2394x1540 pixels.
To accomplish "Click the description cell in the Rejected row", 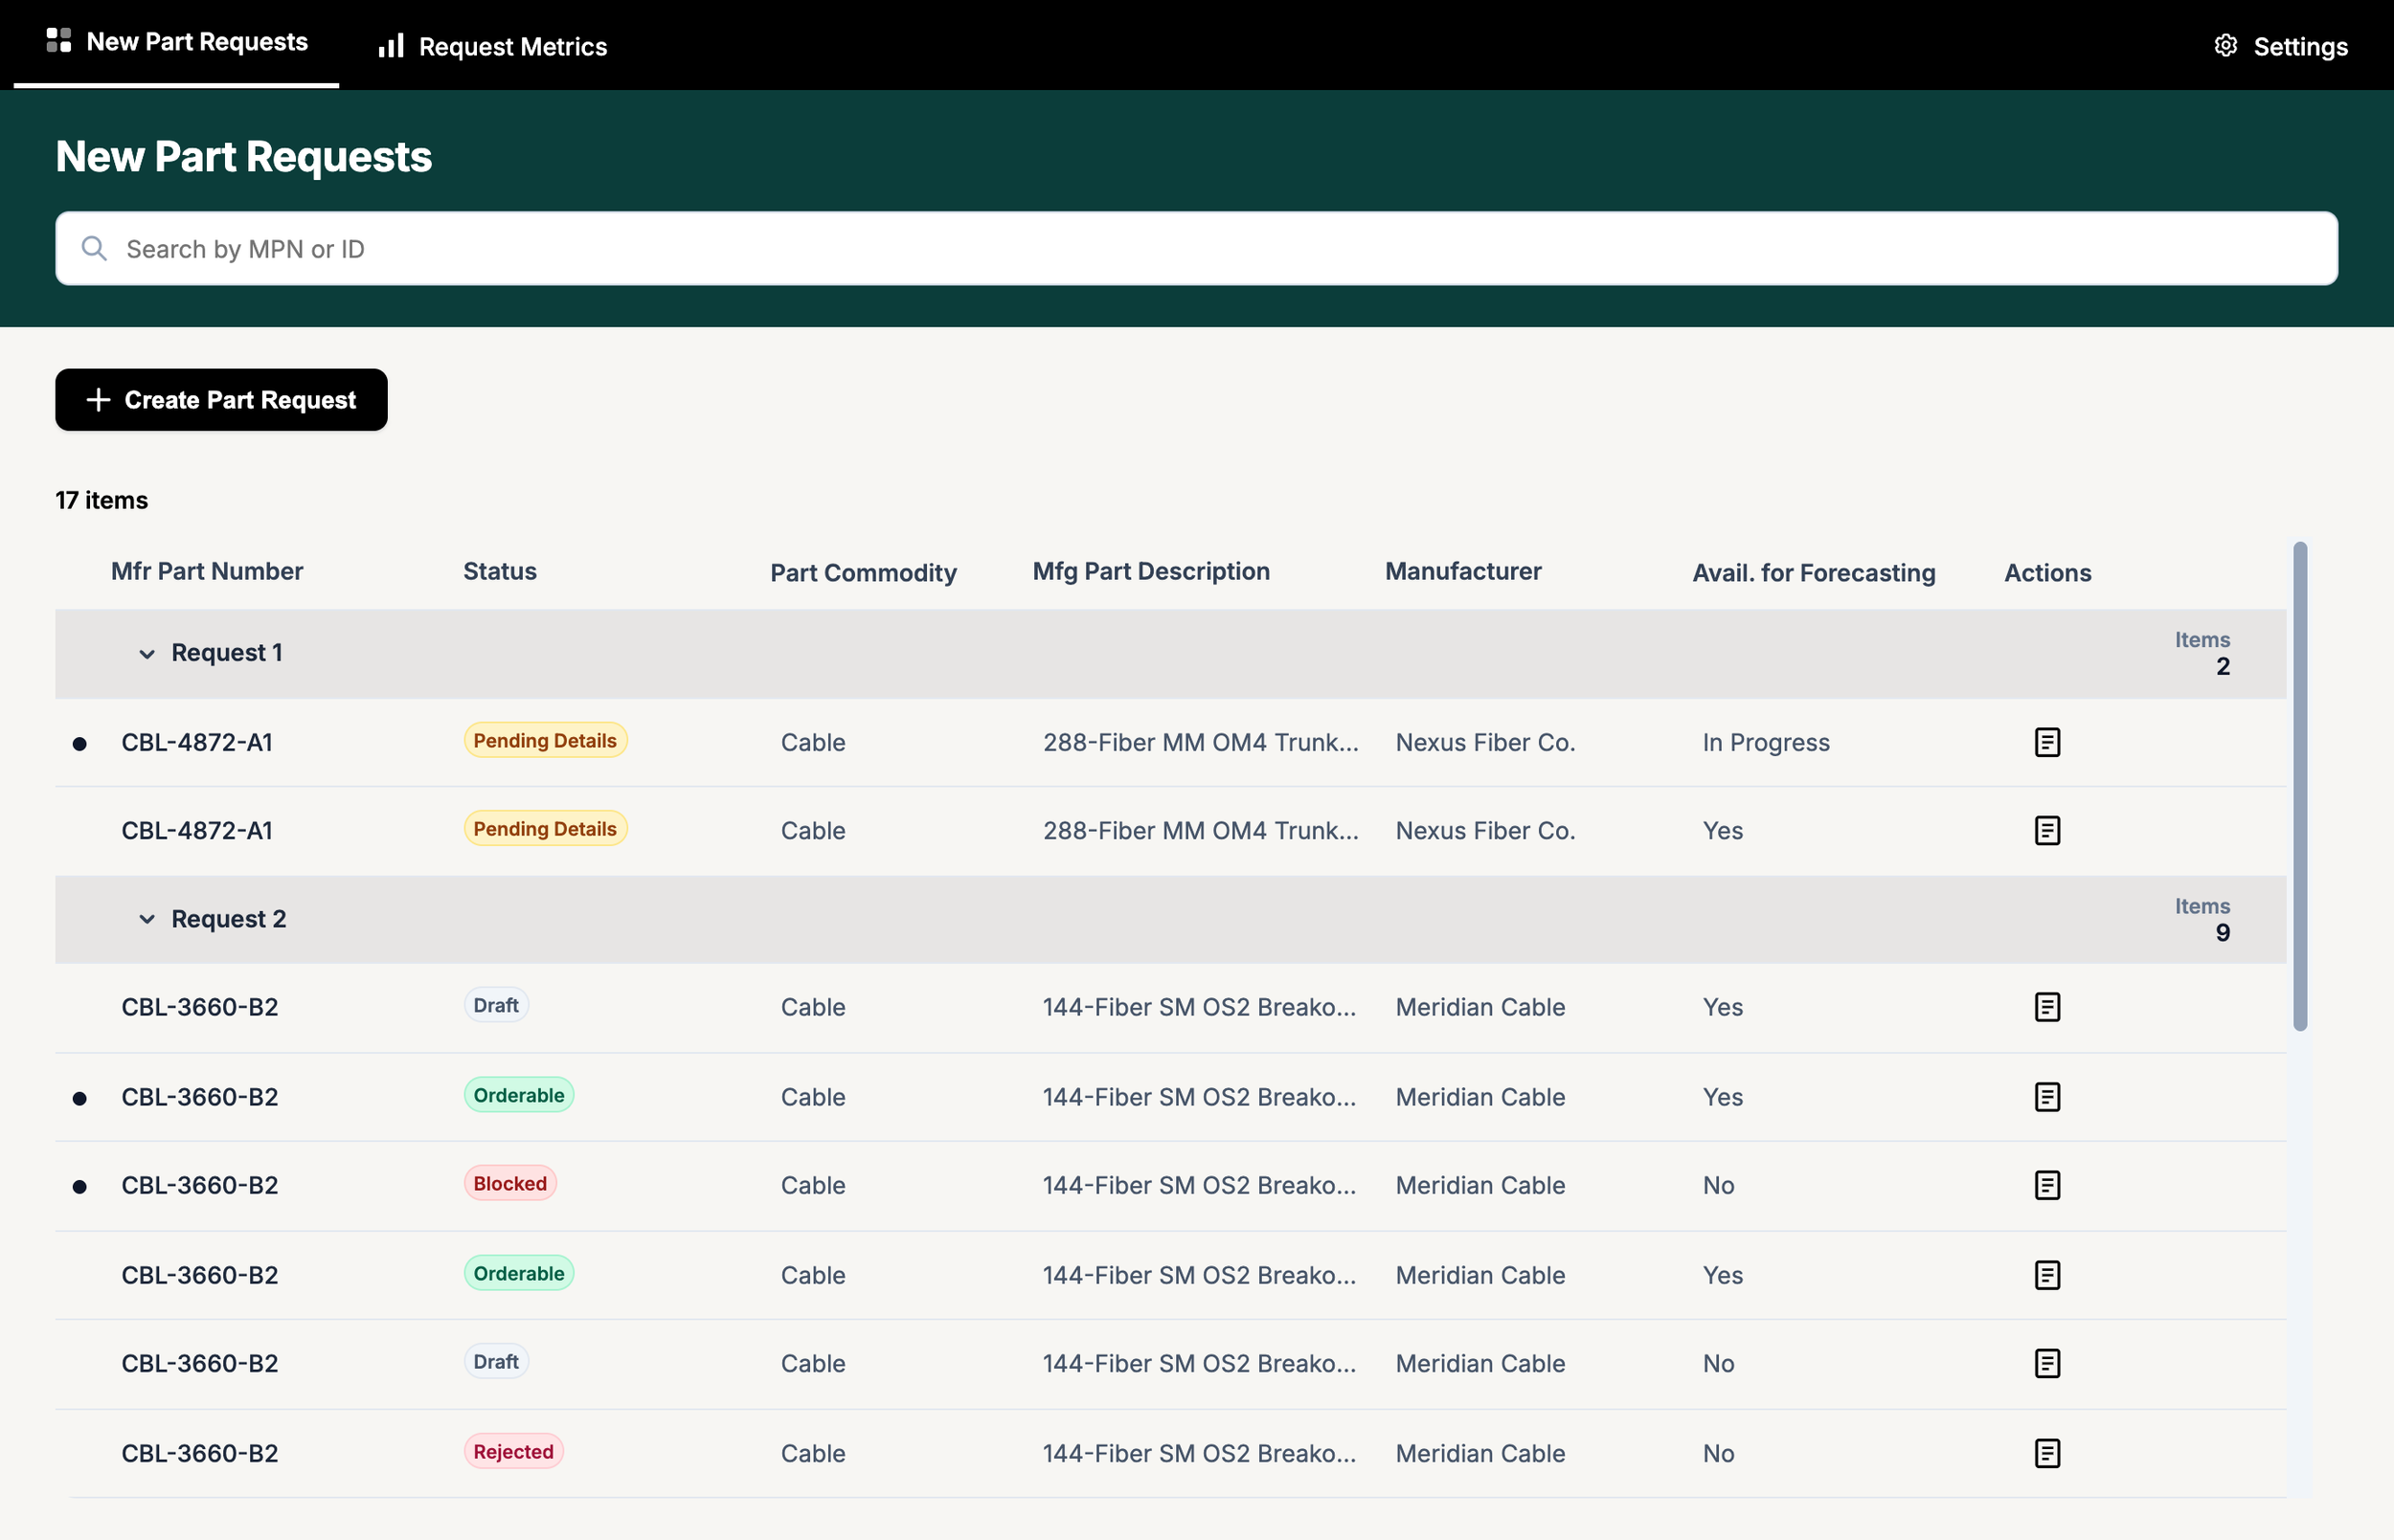I will click(x=1200, y=1453).
